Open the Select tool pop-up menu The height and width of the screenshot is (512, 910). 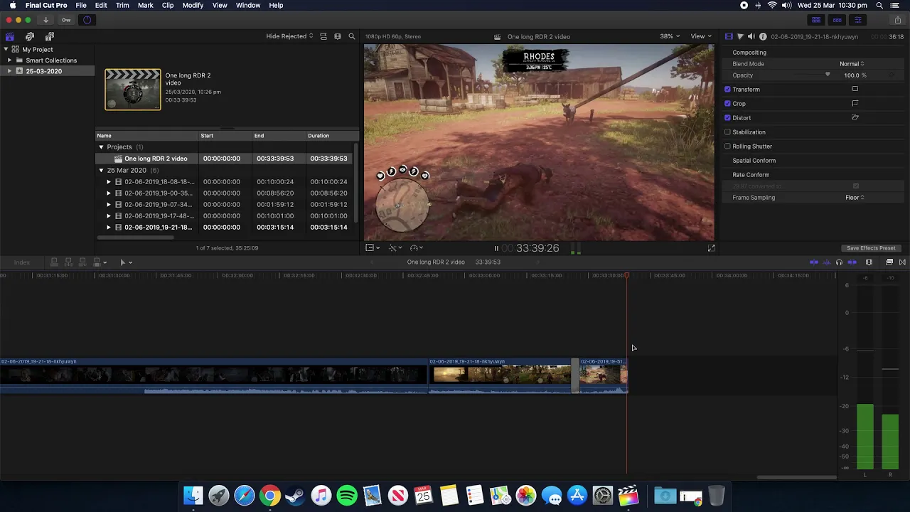[125, 262]
